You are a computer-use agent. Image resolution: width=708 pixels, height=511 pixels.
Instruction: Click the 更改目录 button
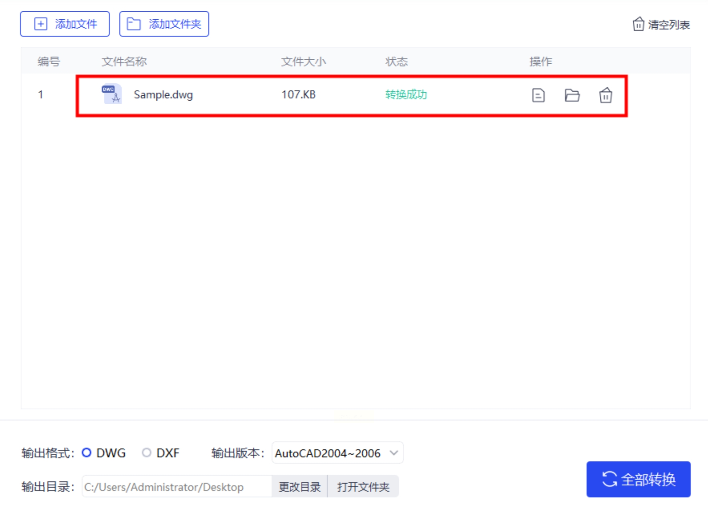click(x=299, y=487)
